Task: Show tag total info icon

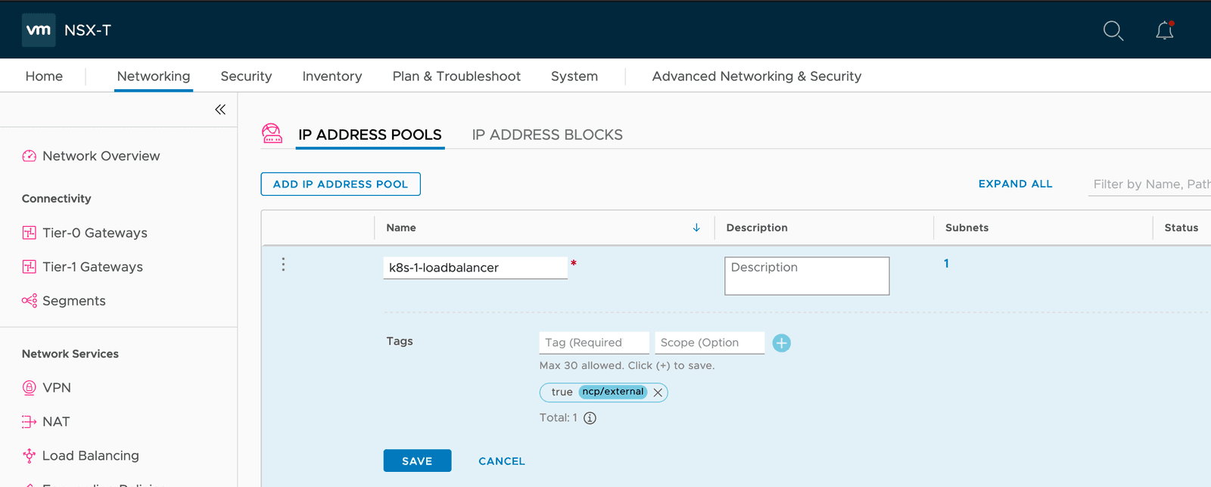Action: pos(590,418)
